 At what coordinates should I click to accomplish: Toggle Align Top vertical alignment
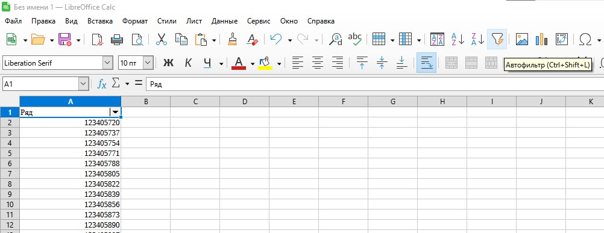click(362, 63)
